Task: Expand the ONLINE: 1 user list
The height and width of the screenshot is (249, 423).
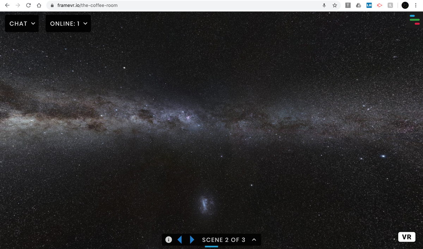Action: tap(68, 24)
